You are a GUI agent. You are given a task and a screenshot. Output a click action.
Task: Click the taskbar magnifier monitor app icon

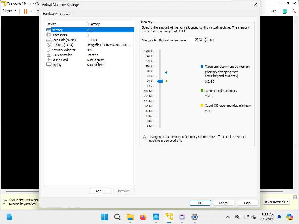click(x=156, y=217)
